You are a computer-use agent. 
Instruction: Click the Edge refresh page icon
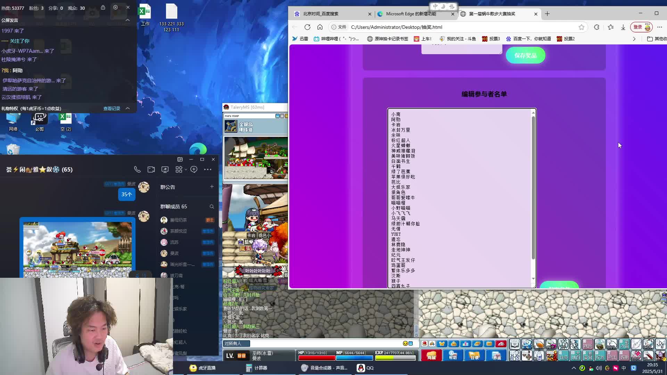click(x=307, y=27)
